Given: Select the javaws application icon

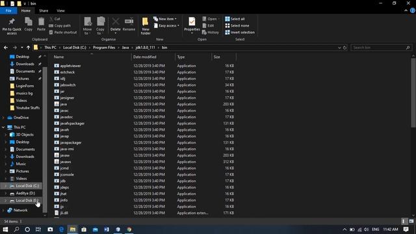Looking at the screenshot, I should 57,162.
